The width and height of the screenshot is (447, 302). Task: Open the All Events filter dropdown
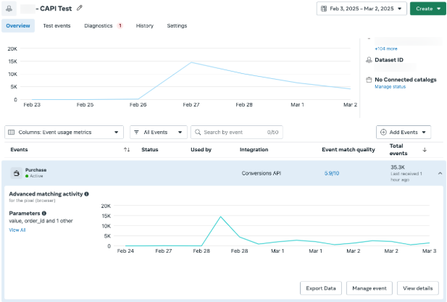click(x=159, y=133)
